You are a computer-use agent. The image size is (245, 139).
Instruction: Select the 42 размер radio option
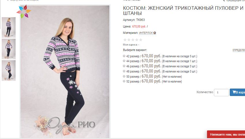(124, 56)
